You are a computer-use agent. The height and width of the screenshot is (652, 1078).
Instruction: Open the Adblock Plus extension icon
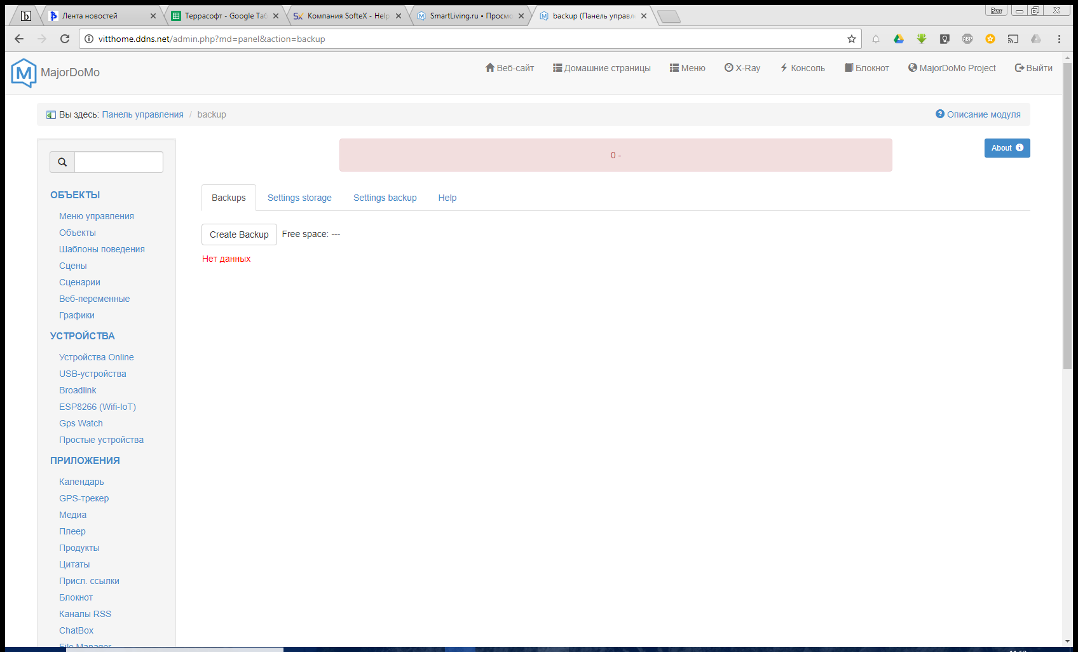pyautogui.click(x=967, y=39)
